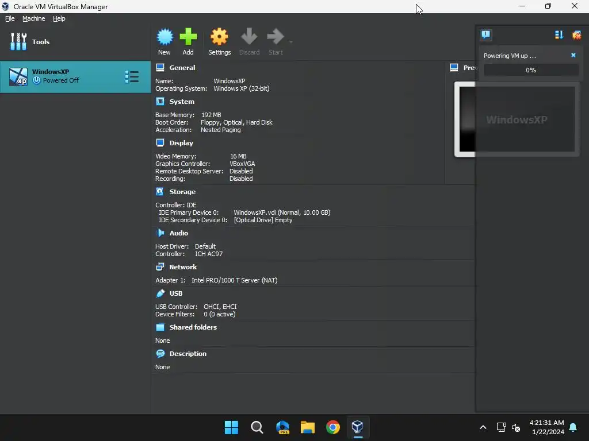Click the System section chip icon
This screenshot has height=441, width=589.
[160, 101]
